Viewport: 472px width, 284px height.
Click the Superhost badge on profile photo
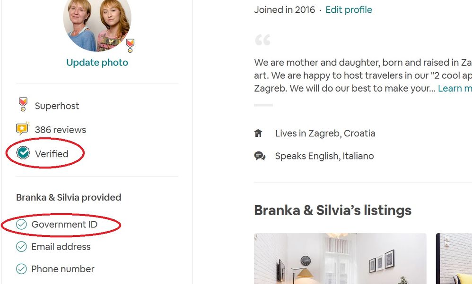(x=130, y=45)
